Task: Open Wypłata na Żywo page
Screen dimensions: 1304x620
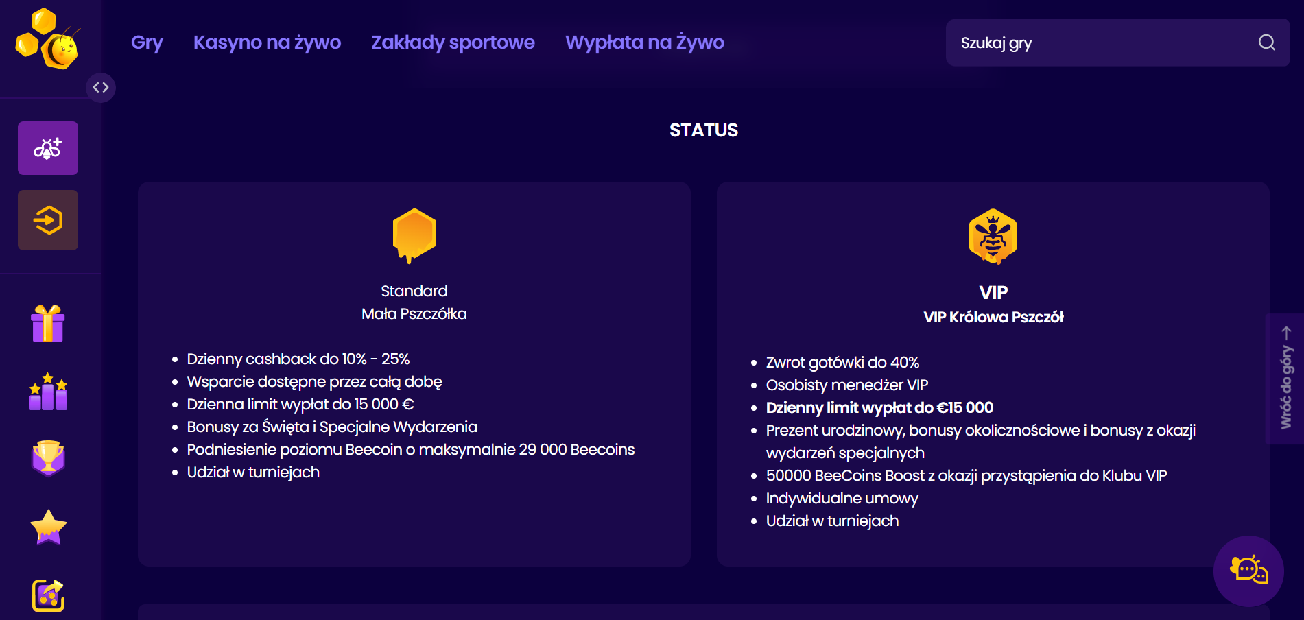Action: click(644, 43)
